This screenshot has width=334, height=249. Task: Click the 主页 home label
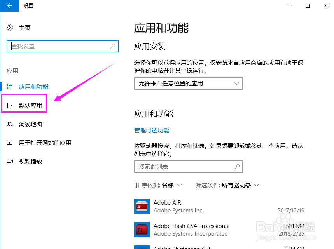click(25, 28)
